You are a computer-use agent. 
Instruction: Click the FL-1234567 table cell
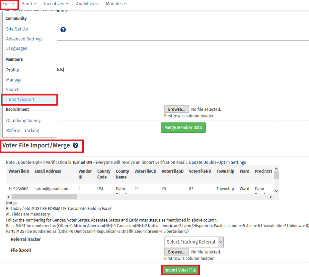coord(18,189)
